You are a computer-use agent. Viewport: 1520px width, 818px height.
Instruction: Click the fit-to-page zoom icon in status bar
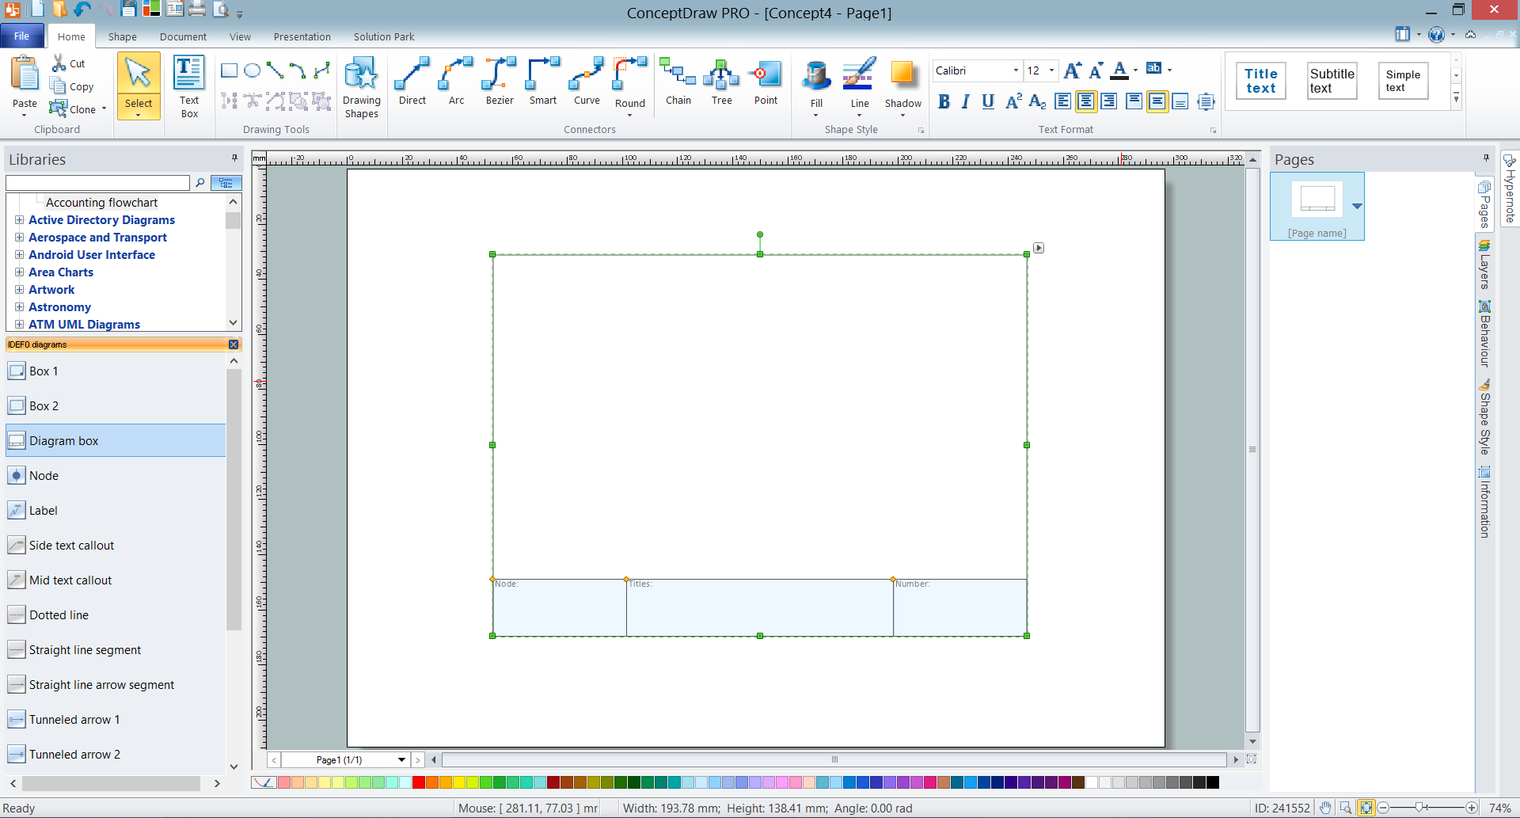click(1366, 808)
